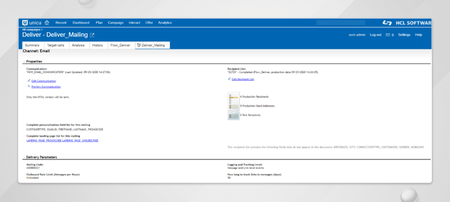Click the Deliver_Mailing tab icon
Image resolution: width=450 pixels, height=202 pixels.
139,45
